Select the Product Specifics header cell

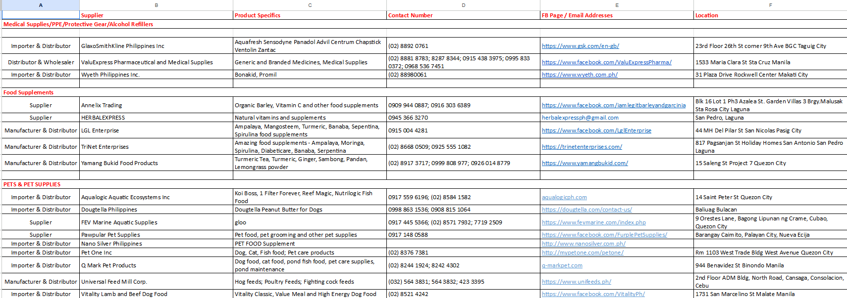(310, 15)
